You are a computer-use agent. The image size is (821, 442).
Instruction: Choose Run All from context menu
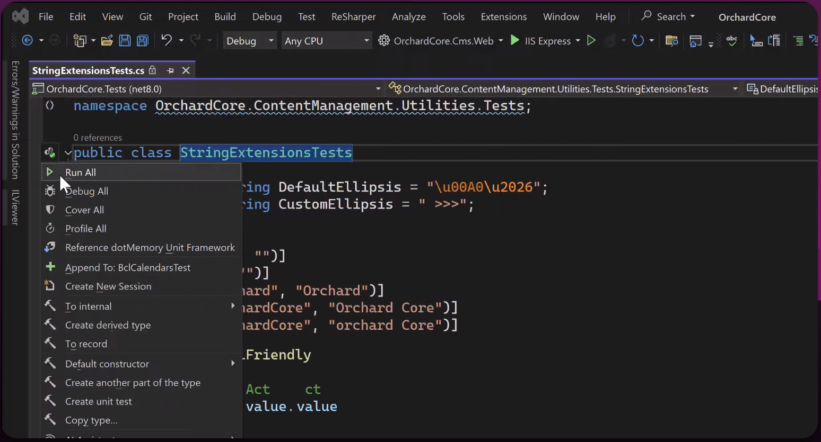pyautogui.click(x=141, y=172)
